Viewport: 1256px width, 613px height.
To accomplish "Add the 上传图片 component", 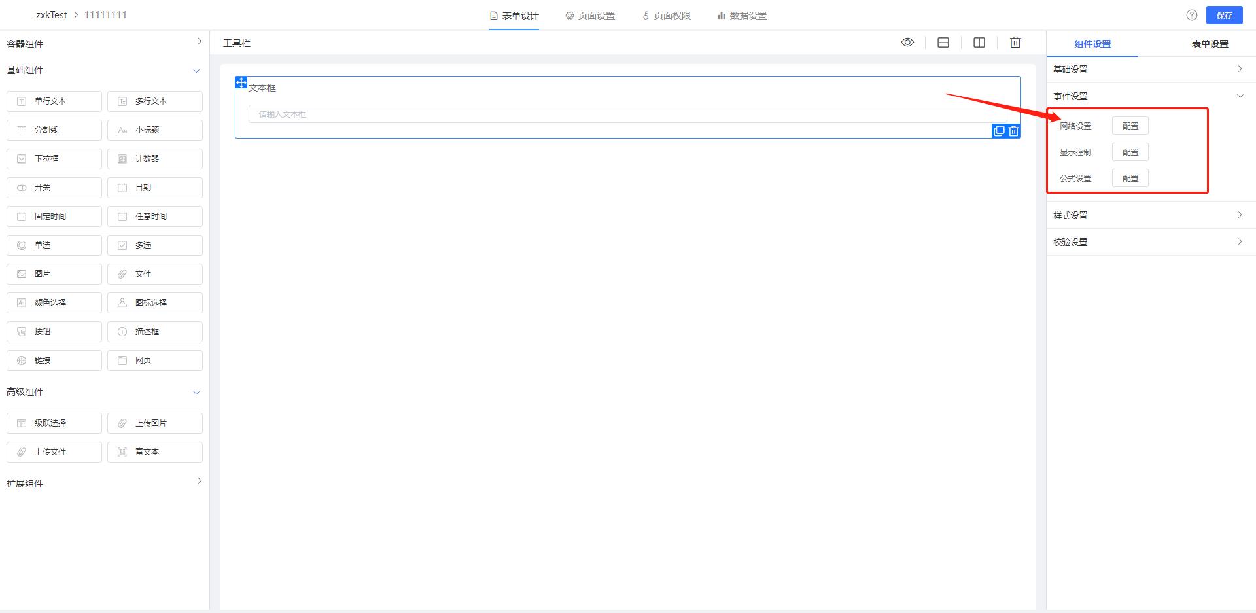I will click(x=155, y=423).
